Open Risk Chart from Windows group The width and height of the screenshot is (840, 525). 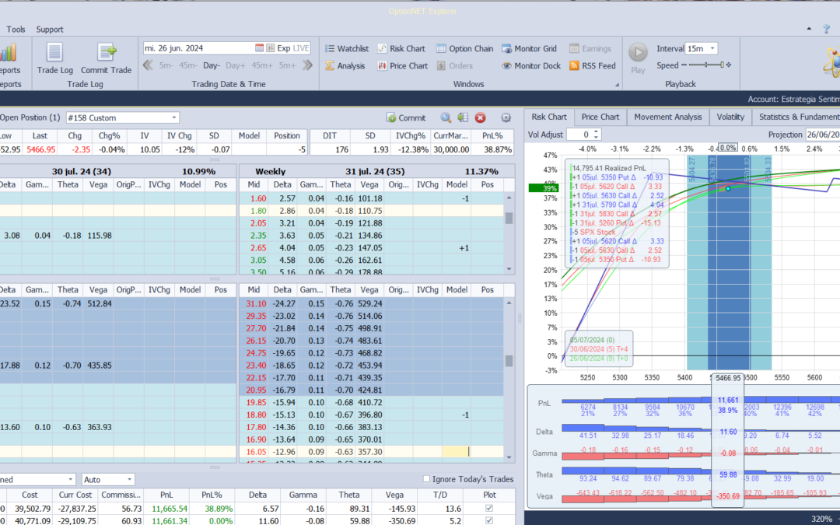coord(401,48)
